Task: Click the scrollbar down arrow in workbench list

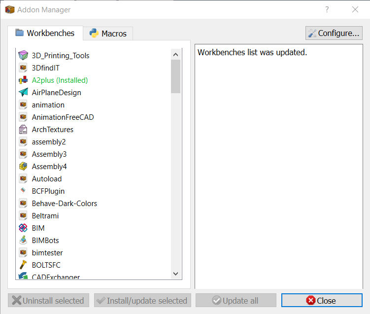Action: pos(175,274)
